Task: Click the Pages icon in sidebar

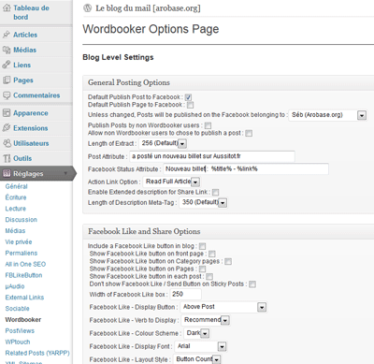Action: [7, 80]
